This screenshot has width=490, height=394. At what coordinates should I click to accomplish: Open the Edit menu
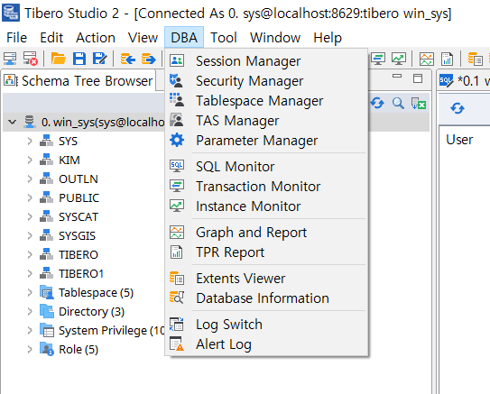pos(51,38)
